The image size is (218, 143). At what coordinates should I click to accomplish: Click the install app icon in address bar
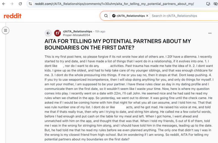click(x=208, y=4)
